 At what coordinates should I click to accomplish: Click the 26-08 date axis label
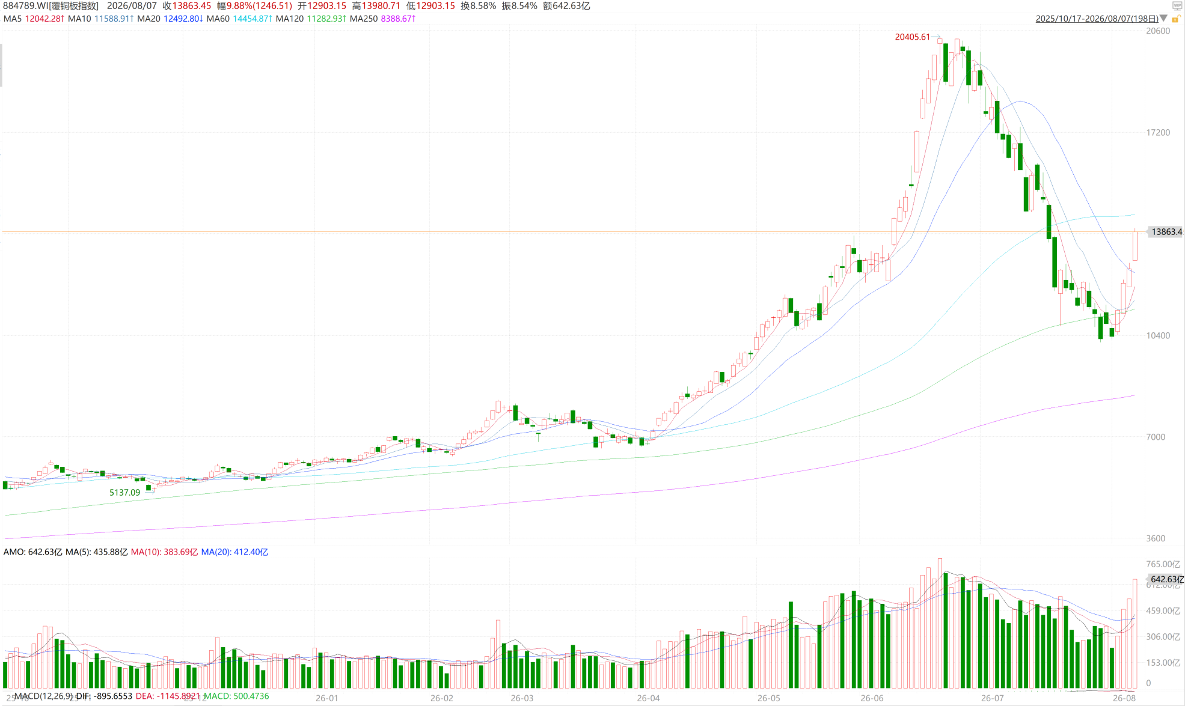coord(1124,698)
